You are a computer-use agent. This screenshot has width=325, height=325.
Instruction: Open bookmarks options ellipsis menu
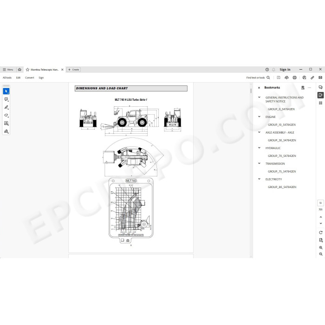309,88
